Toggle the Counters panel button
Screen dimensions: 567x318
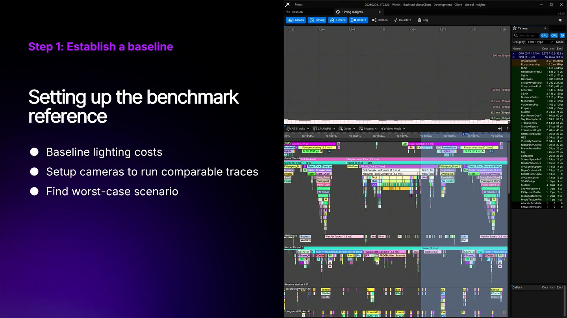click(x=402, y=20)
